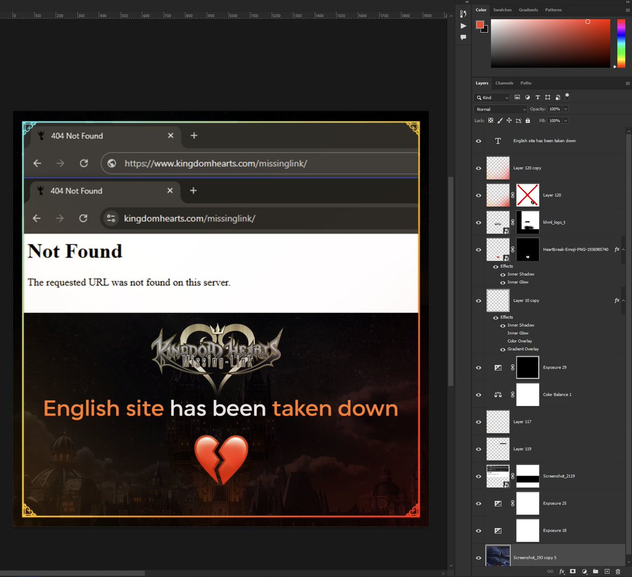The height and width of the screenshot is (577, 632).
Task: Click the smart object filter icon
Action: pyautogui.click(x=558, y=97)
